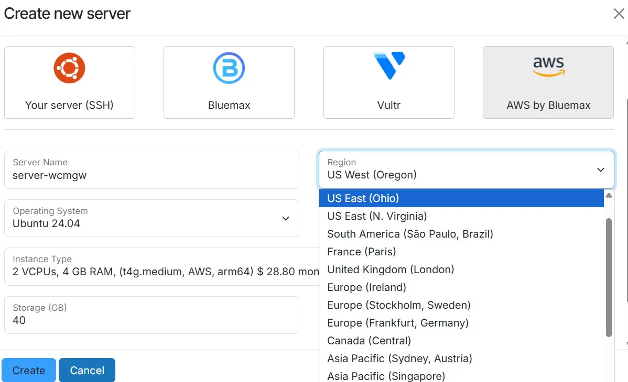Select the AWS by Bluemax logo

(x=548, y=67)
